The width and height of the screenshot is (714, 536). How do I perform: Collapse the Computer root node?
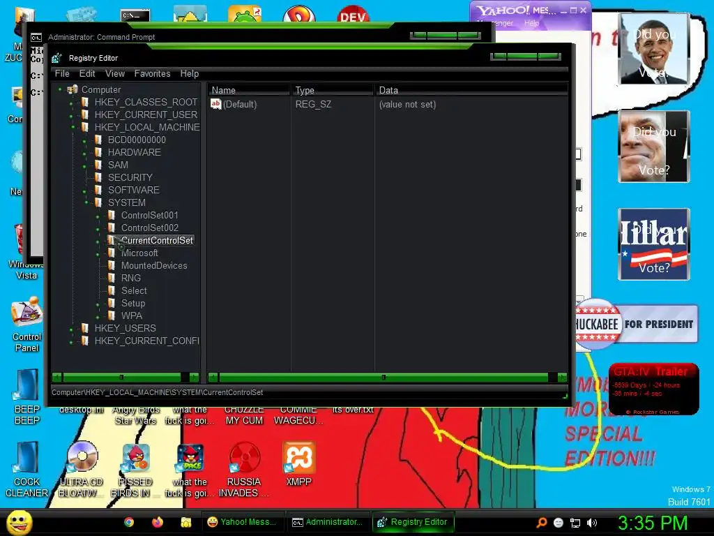click(60, 89)
